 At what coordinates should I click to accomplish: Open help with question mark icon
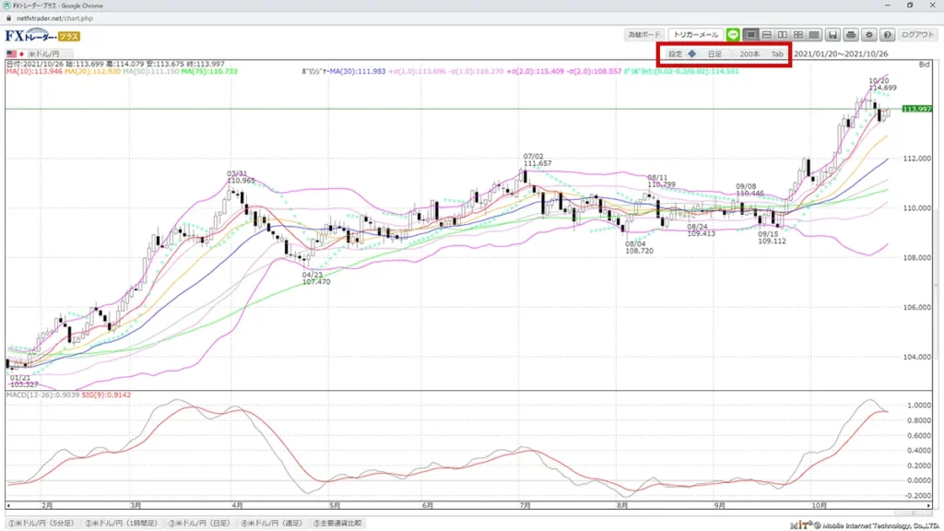point(886,35)
